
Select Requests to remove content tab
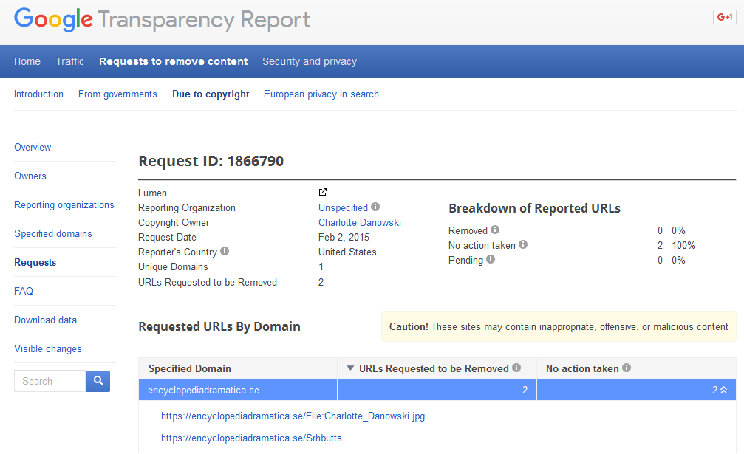(x=173, y=61)
